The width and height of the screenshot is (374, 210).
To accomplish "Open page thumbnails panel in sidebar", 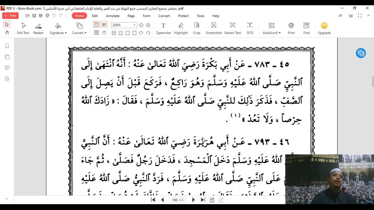I will (7, 57).
